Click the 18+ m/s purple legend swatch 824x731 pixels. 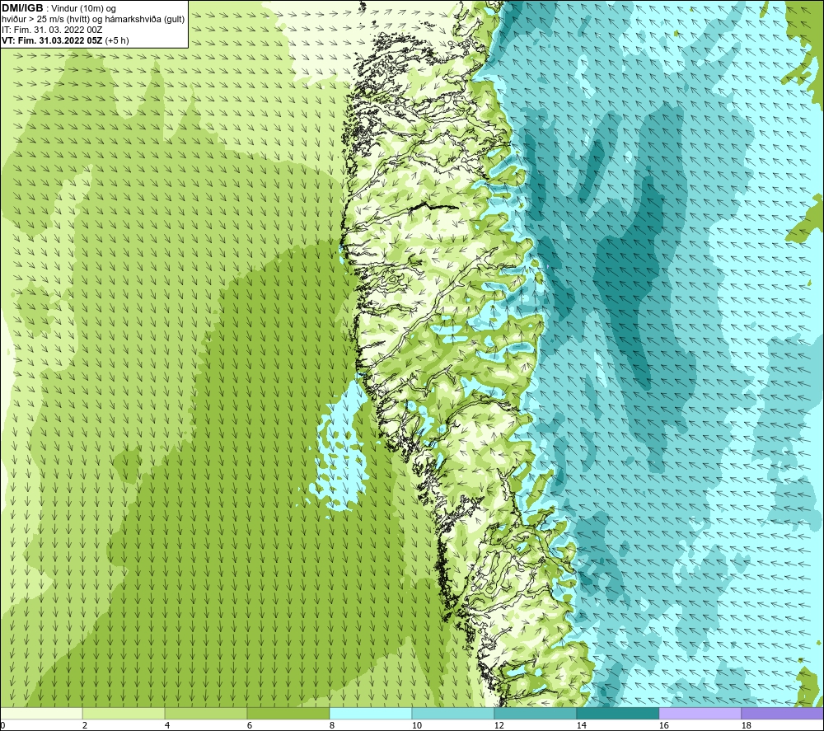[x=782, y=713]
